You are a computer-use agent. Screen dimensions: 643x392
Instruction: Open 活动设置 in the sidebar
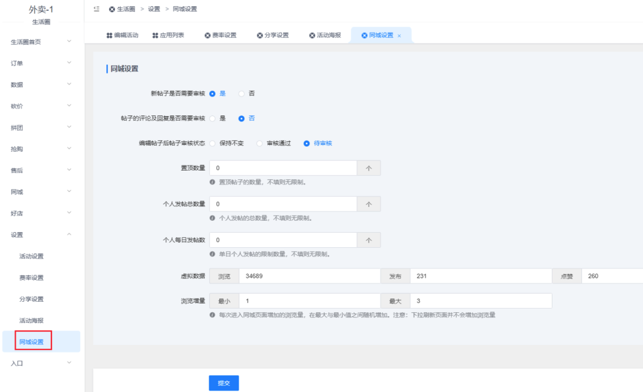(31, 256)
